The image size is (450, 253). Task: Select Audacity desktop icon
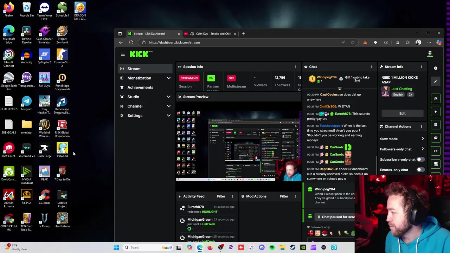[x=26, y=57]
